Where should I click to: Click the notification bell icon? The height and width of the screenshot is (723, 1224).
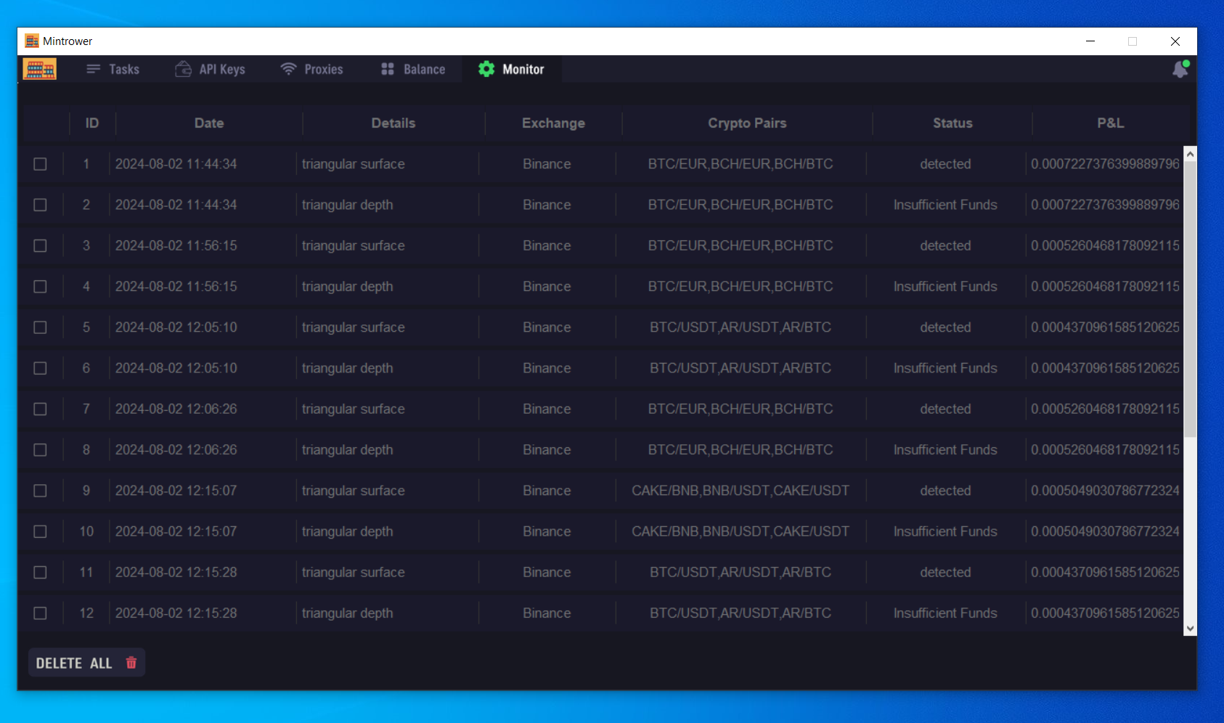pos(1180,70)
